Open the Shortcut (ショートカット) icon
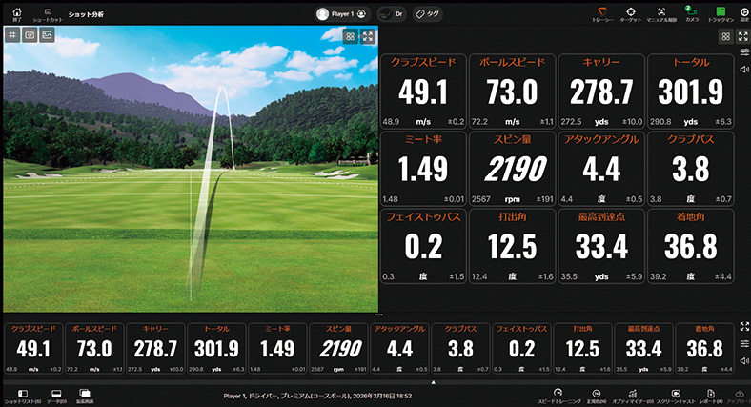This screenshot has width=751, height=407. point(48,13)
